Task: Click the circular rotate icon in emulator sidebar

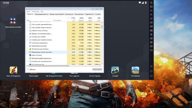Action: click(151, 22)
